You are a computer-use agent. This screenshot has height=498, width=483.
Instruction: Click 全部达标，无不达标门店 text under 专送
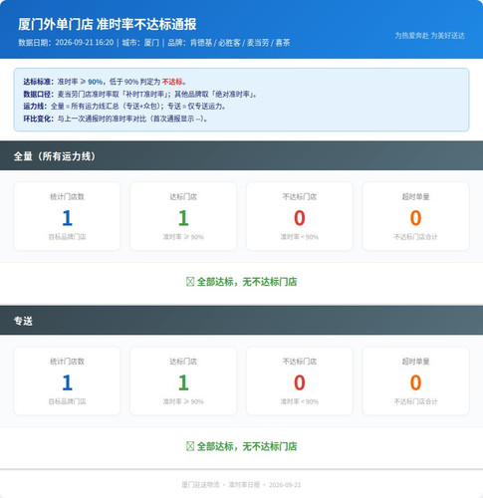click(x=247, y=446)
